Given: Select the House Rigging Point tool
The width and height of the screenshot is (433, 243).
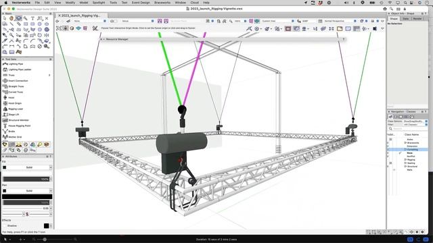Looking at the screenshot, I should 20,126.
